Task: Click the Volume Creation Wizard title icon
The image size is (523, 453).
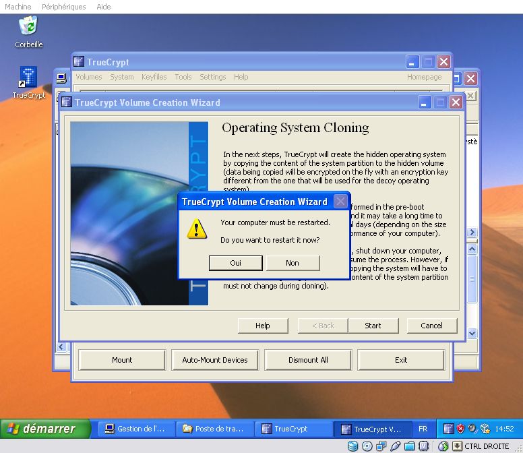Action: coord(67,102)
